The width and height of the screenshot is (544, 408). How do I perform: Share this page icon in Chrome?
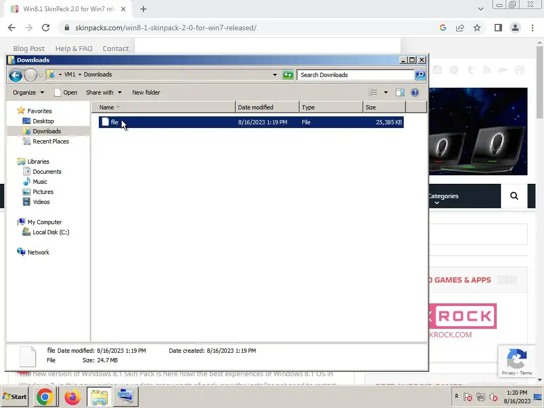[x=460, y=28]
